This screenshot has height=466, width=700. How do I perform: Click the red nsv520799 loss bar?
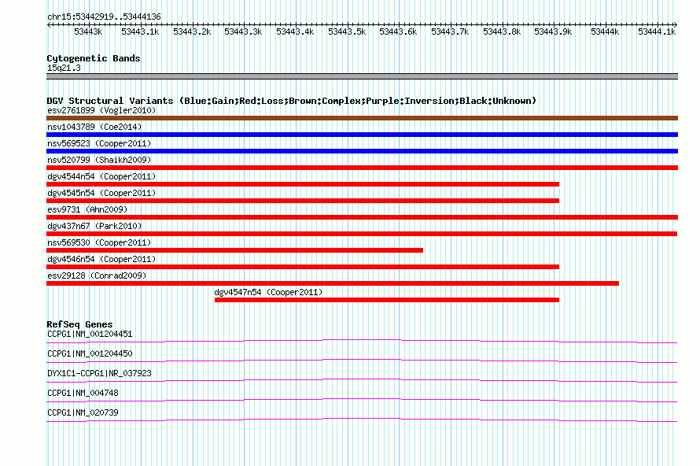362,168
